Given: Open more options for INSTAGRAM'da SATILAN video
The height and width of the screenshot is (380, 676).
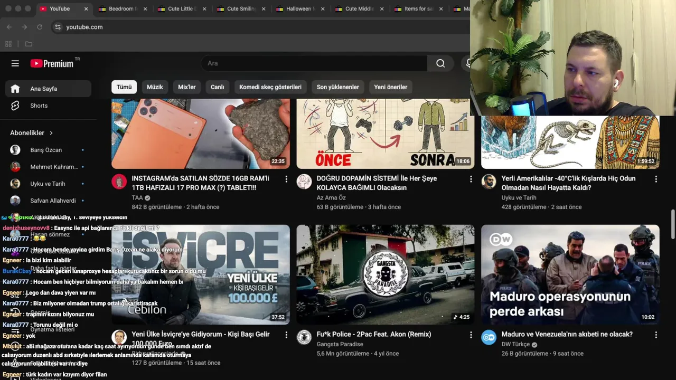Looking at the screenshot, I should coord(286,179).
